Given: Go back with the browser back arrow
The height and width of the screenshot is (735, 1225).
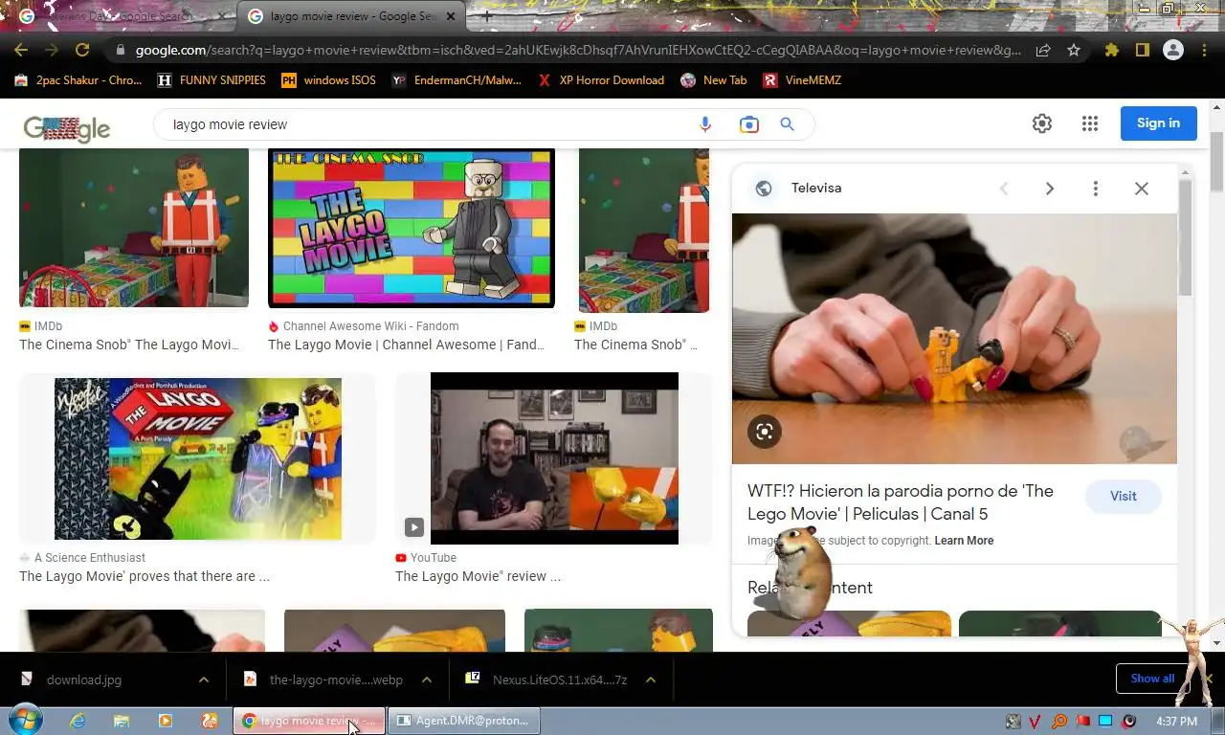Looking at the screenshot, I should (x=21, y=50).
